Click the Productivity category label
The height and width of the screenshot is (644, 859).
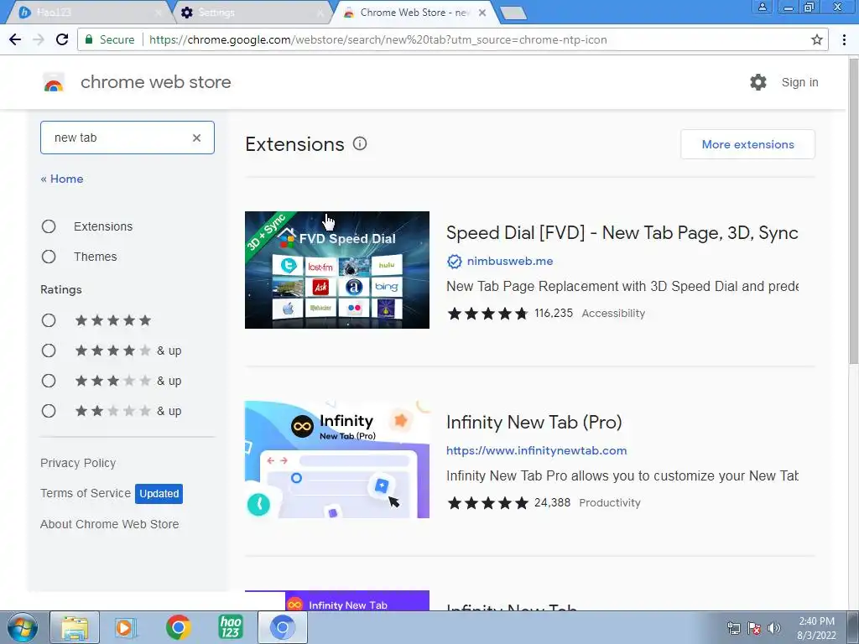point(610,503)
